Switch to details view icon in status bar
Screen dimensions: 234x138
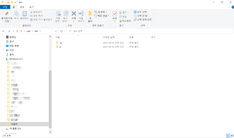(x=228, y=136)
